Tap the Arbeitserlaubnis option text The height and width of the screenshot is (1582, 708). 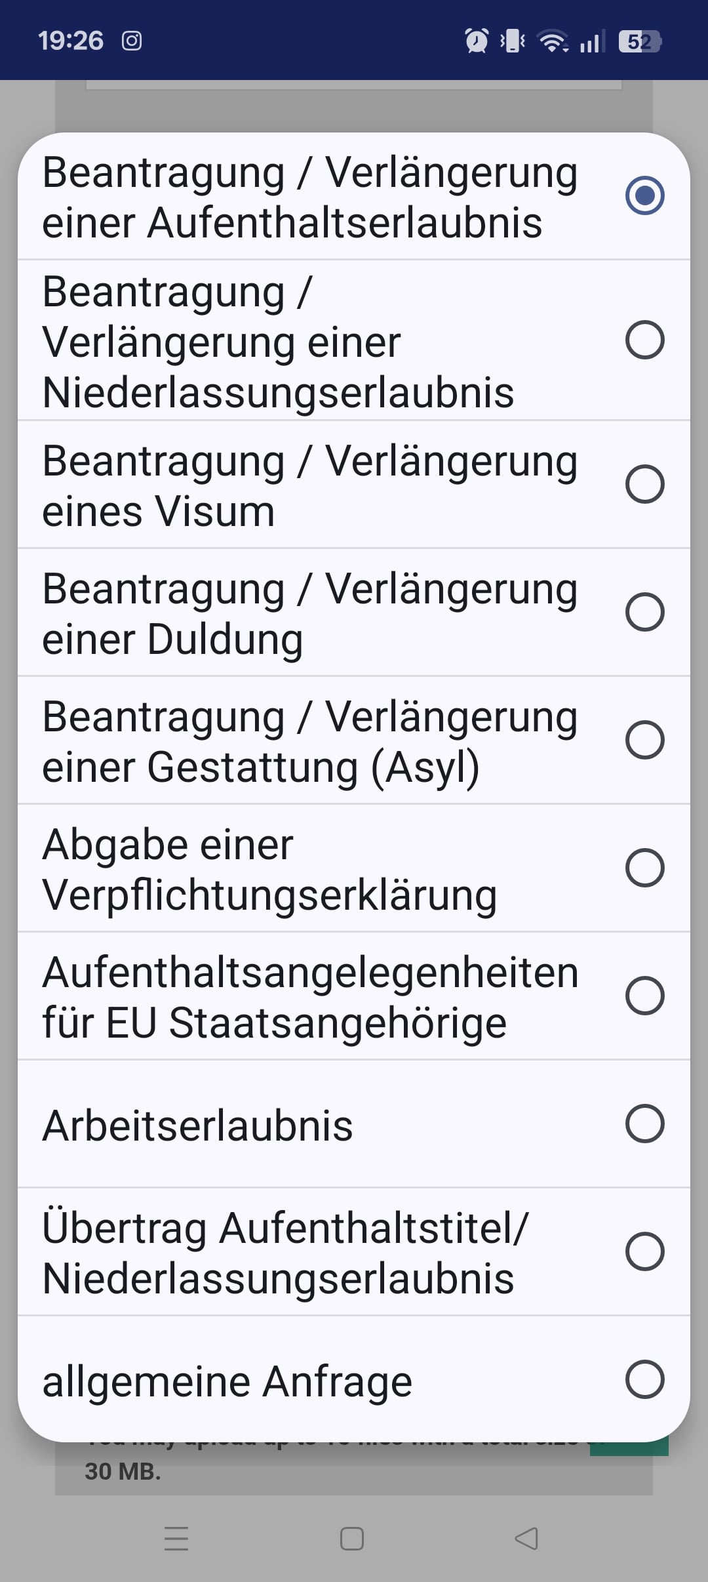(x=197, y=1126)
